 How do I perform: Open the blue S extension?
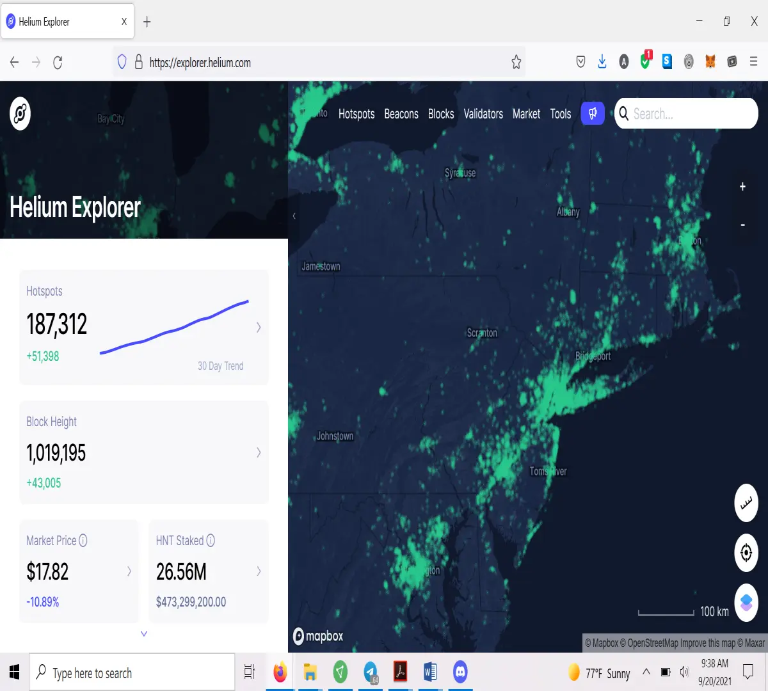(x=667, y=61)
